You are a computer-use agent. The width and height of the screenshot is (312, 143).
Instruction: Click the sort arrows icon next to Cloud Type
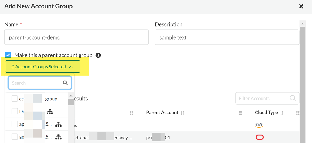pos(282,113)
